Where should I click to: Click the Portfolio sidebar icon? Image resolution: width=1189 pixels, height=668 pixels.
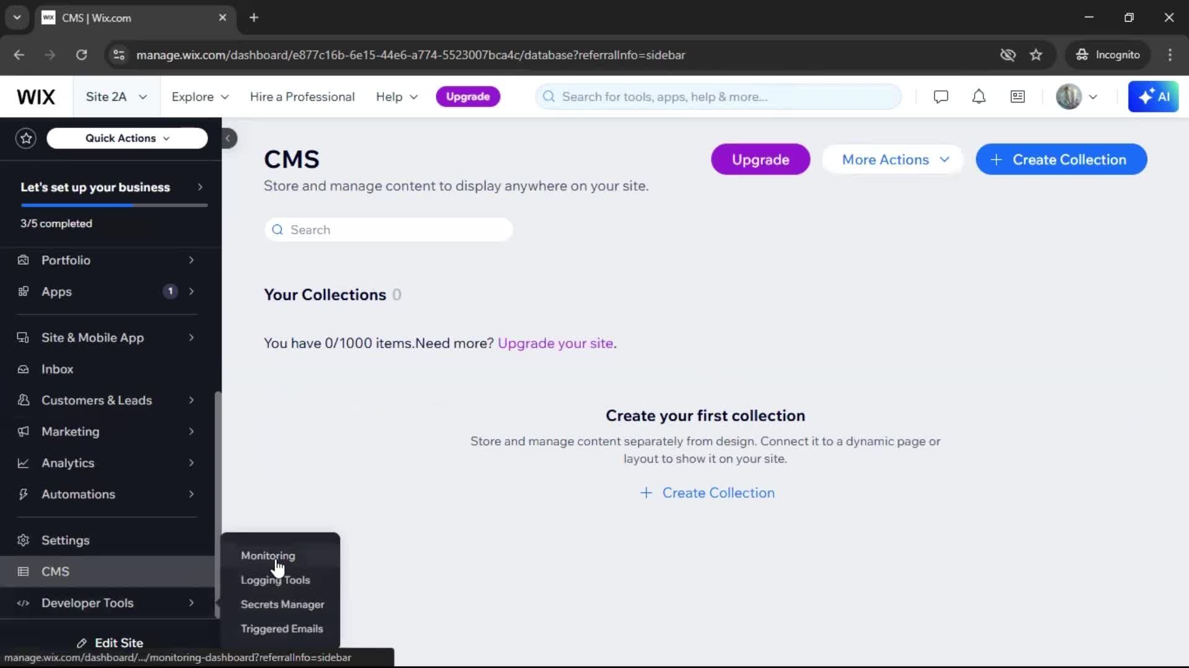click(x=24, y=260)
